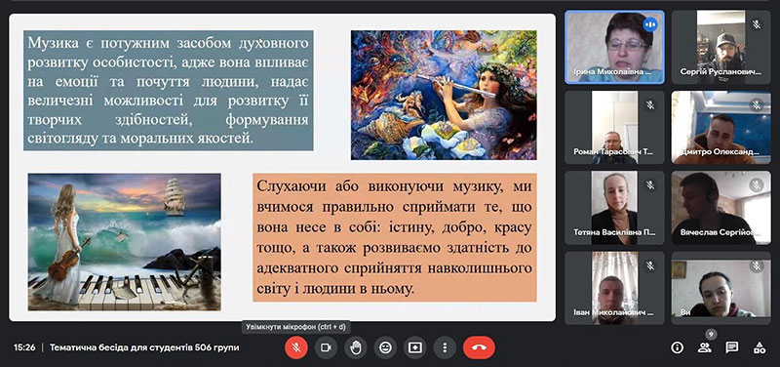Viewport: 780px width, 367px height.
Task: Click muted mic icon on Дмитро's tile
Action: pos(757,105)
